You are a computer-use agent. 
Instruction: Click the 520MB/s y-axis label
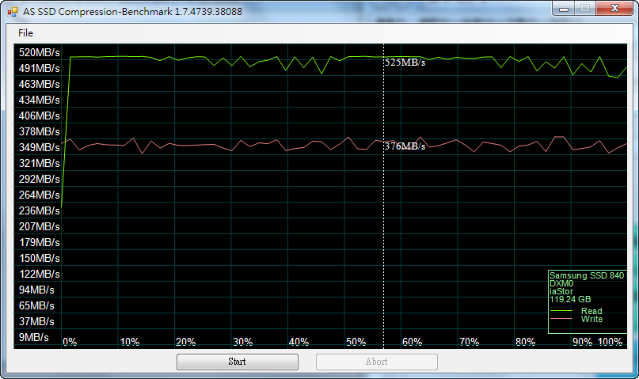[x=40, y=52]
